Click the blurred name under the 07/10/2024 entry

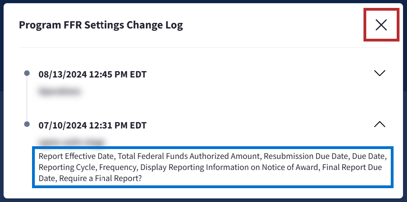pos(71,142)
